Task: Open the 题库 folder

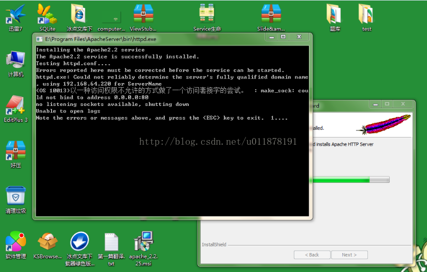Action: (335, 17)
